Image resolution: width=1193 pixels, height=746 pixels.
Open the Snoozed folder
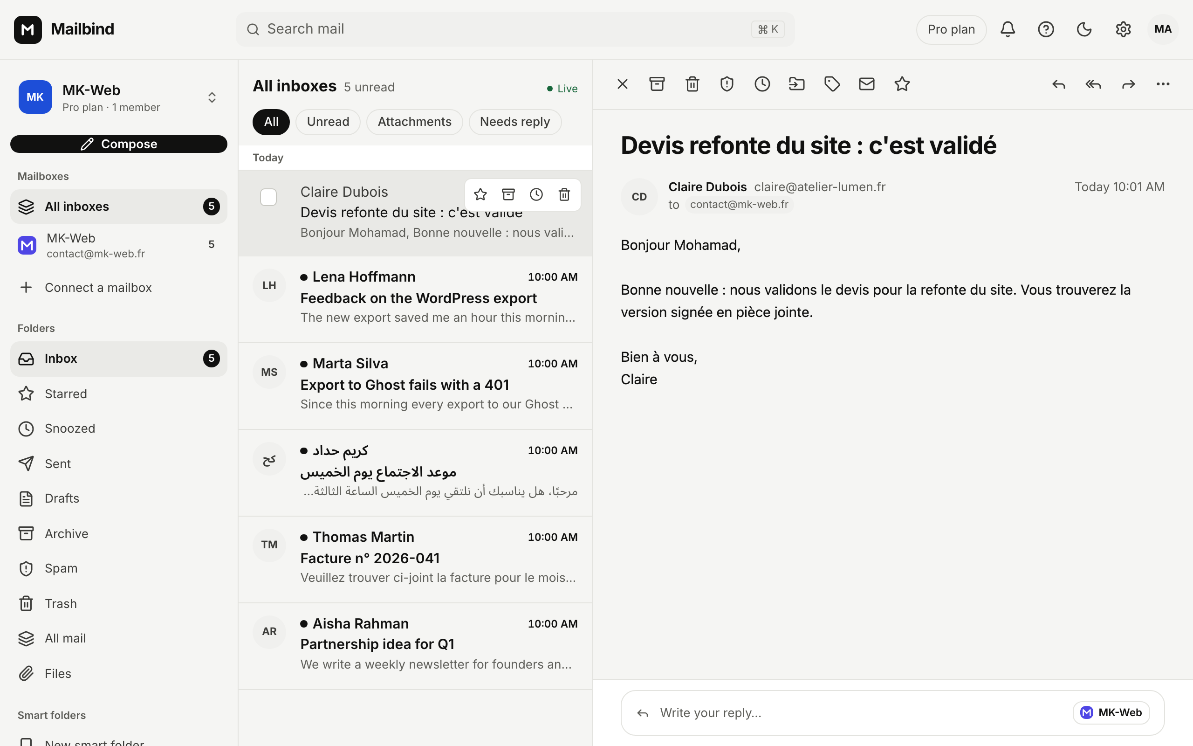(x=119, y=429)
